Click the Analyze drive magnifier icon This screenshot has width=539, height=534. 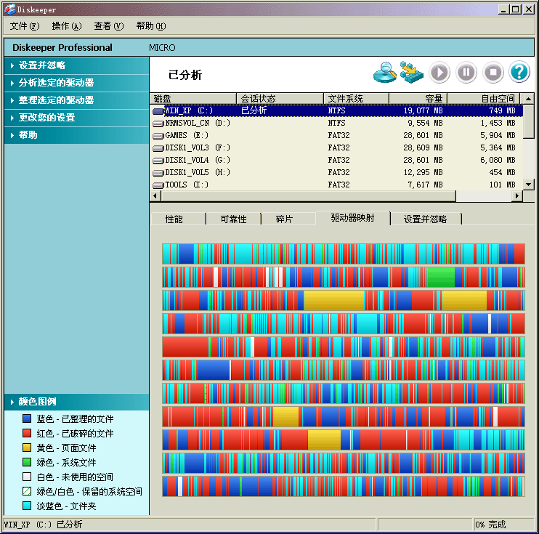[x=385, y=72]
